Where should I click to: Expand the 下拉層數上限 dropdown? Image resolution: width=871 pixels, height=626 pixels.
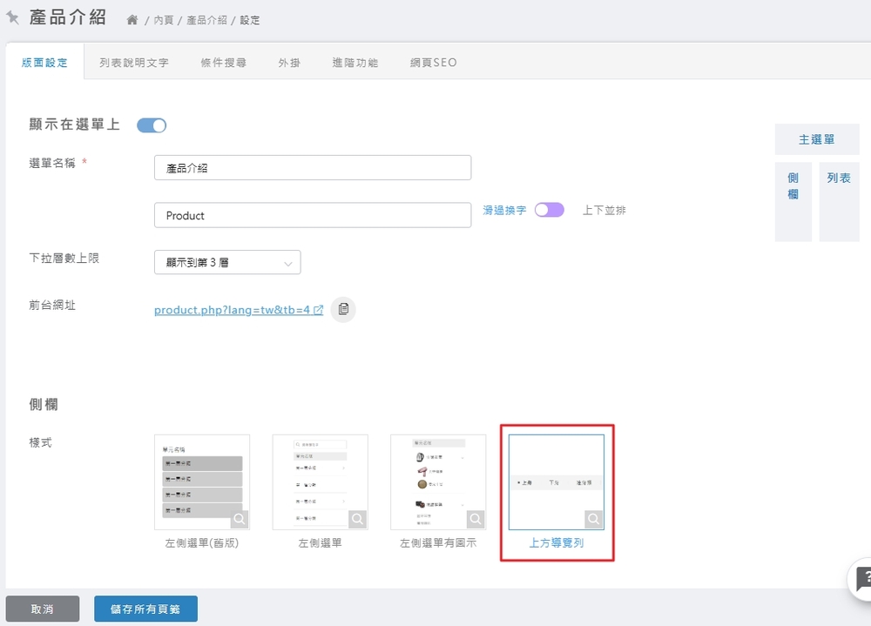(x=227, y=262)
